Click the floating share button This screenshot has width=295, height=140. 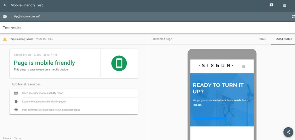288,132
